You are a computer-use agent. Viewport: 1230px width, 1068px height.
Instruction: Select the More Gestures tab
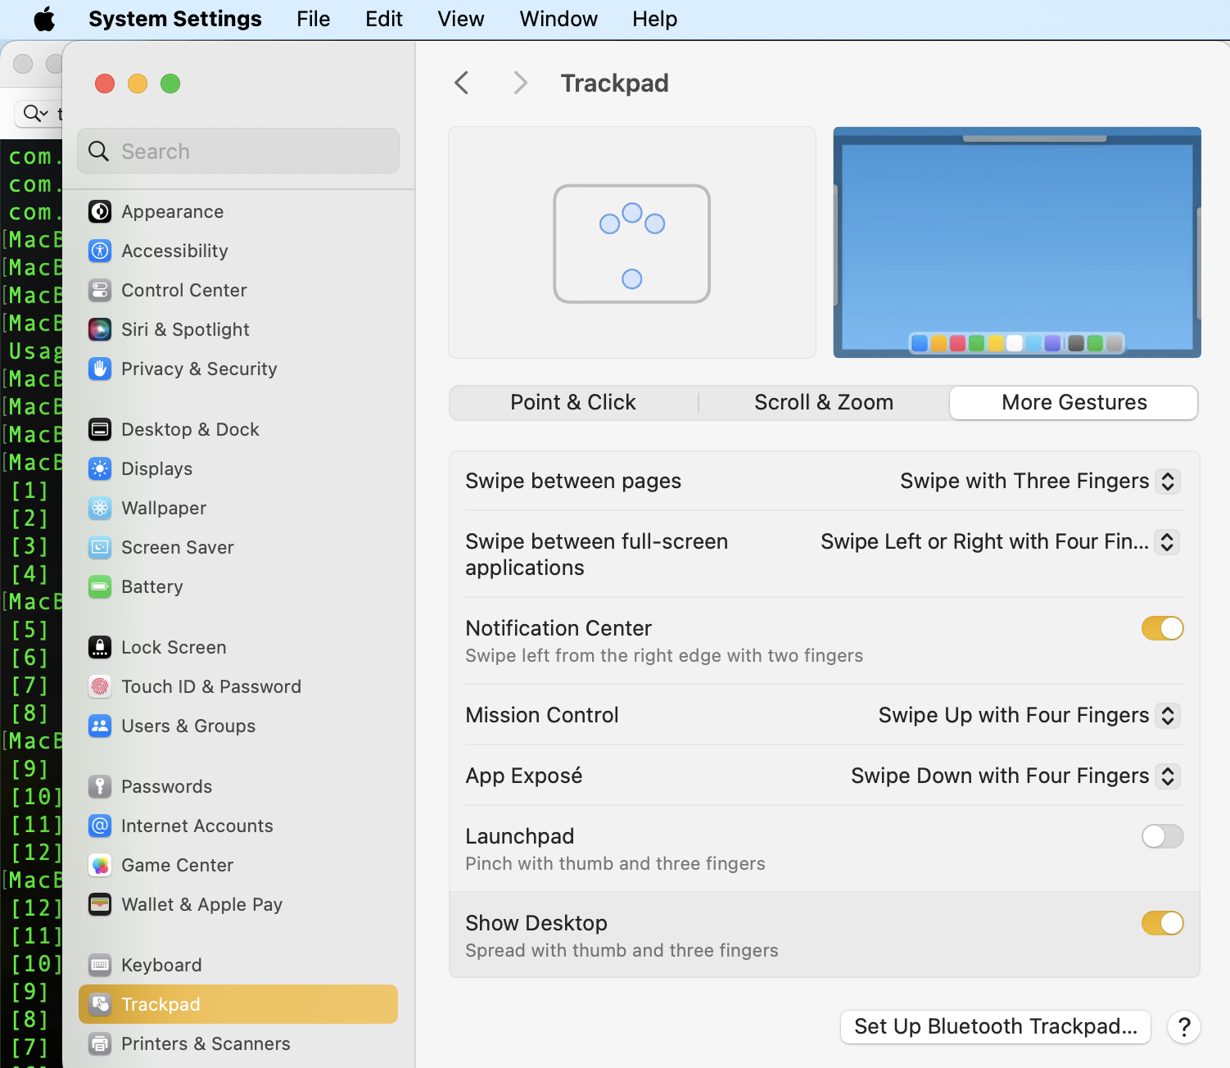click(1074, 402)
